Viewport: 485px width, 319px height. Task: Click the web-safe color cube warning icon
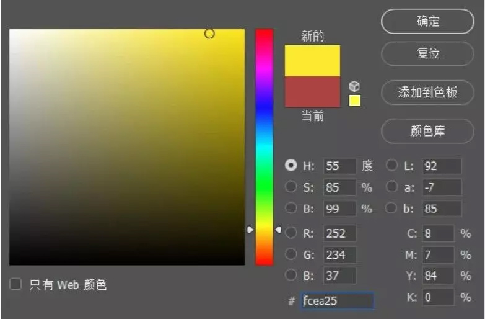(x=354, y=86)
